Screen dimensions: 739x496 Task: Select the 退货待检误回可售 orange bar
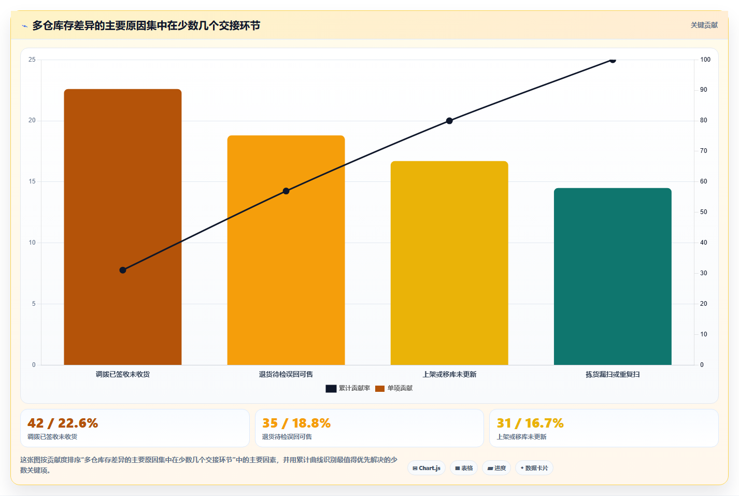coord(286,250)
